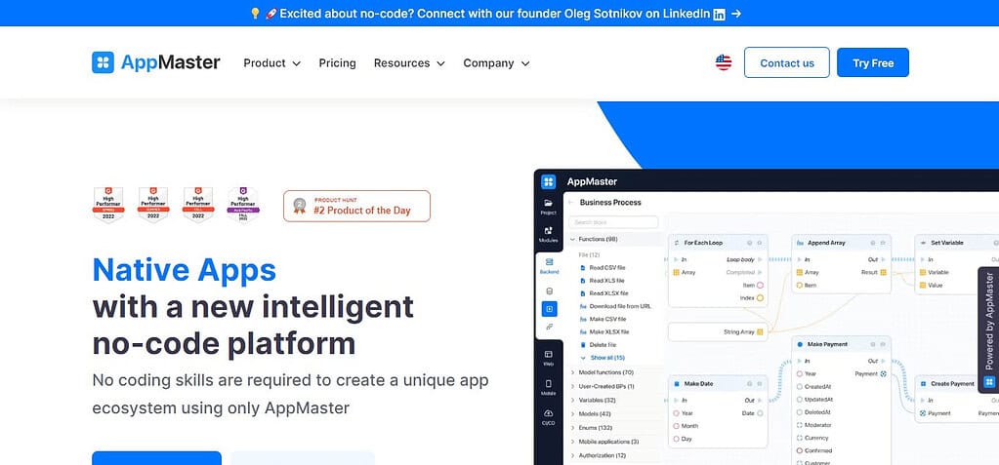This screenshot has width=999, height=465.
Task: Click Show all (15) under File
Action: point(607,358)
